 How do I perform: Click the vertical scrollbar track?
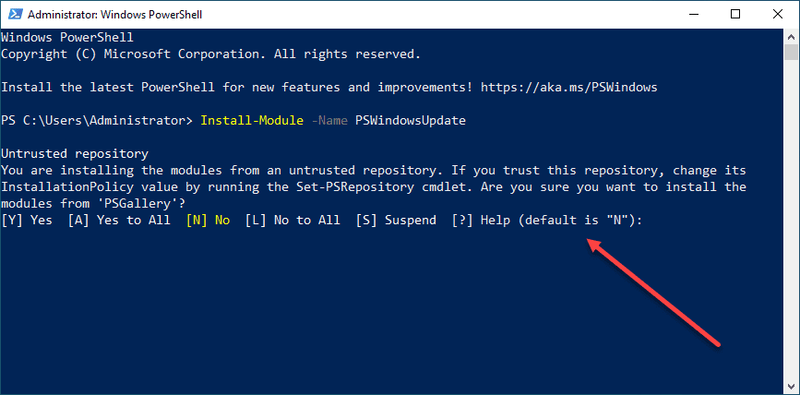[791, 231]
